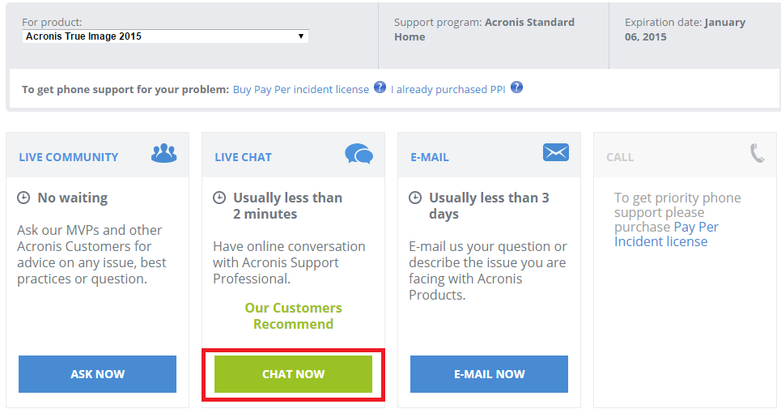
Task: Click the product dropdown arrow
Action: 301,36
